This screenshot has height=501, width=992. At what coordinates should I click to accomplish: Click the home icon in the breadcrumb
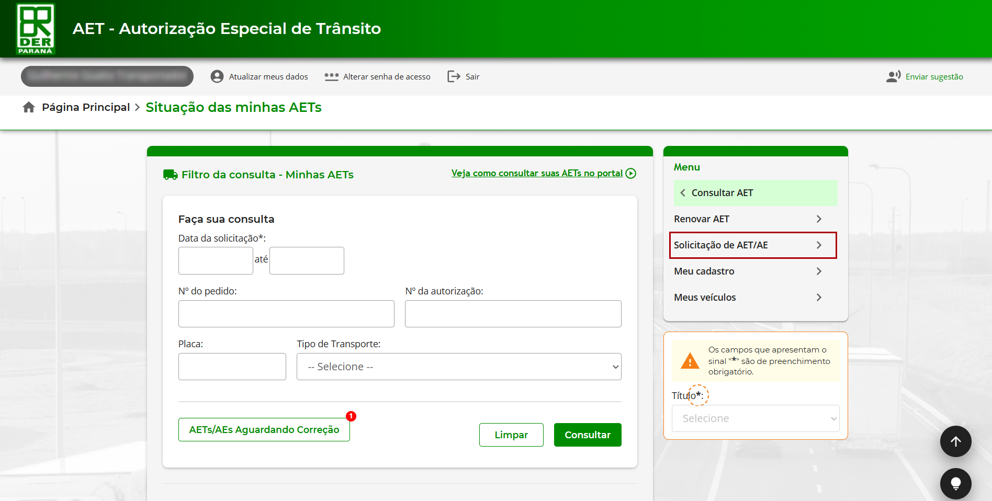click(x=29, y=107)
